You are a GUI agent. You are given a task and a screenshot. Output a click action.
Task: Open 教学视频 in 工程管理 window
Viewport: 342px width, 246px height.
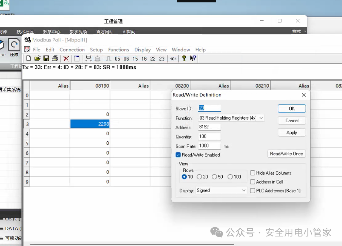(78, 32)
